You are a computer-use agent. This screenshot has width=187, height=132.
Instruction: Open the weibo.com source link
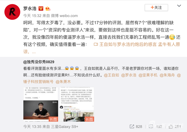tap(69, 16)
